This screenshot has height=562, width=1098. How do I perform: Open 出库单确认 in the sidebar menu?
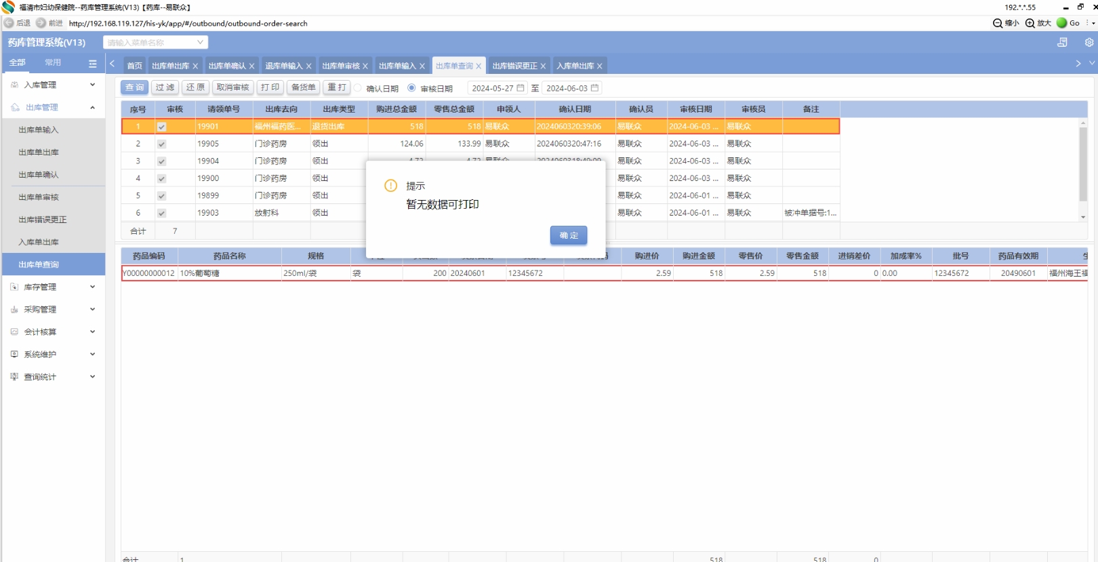[x=39, y=174]
